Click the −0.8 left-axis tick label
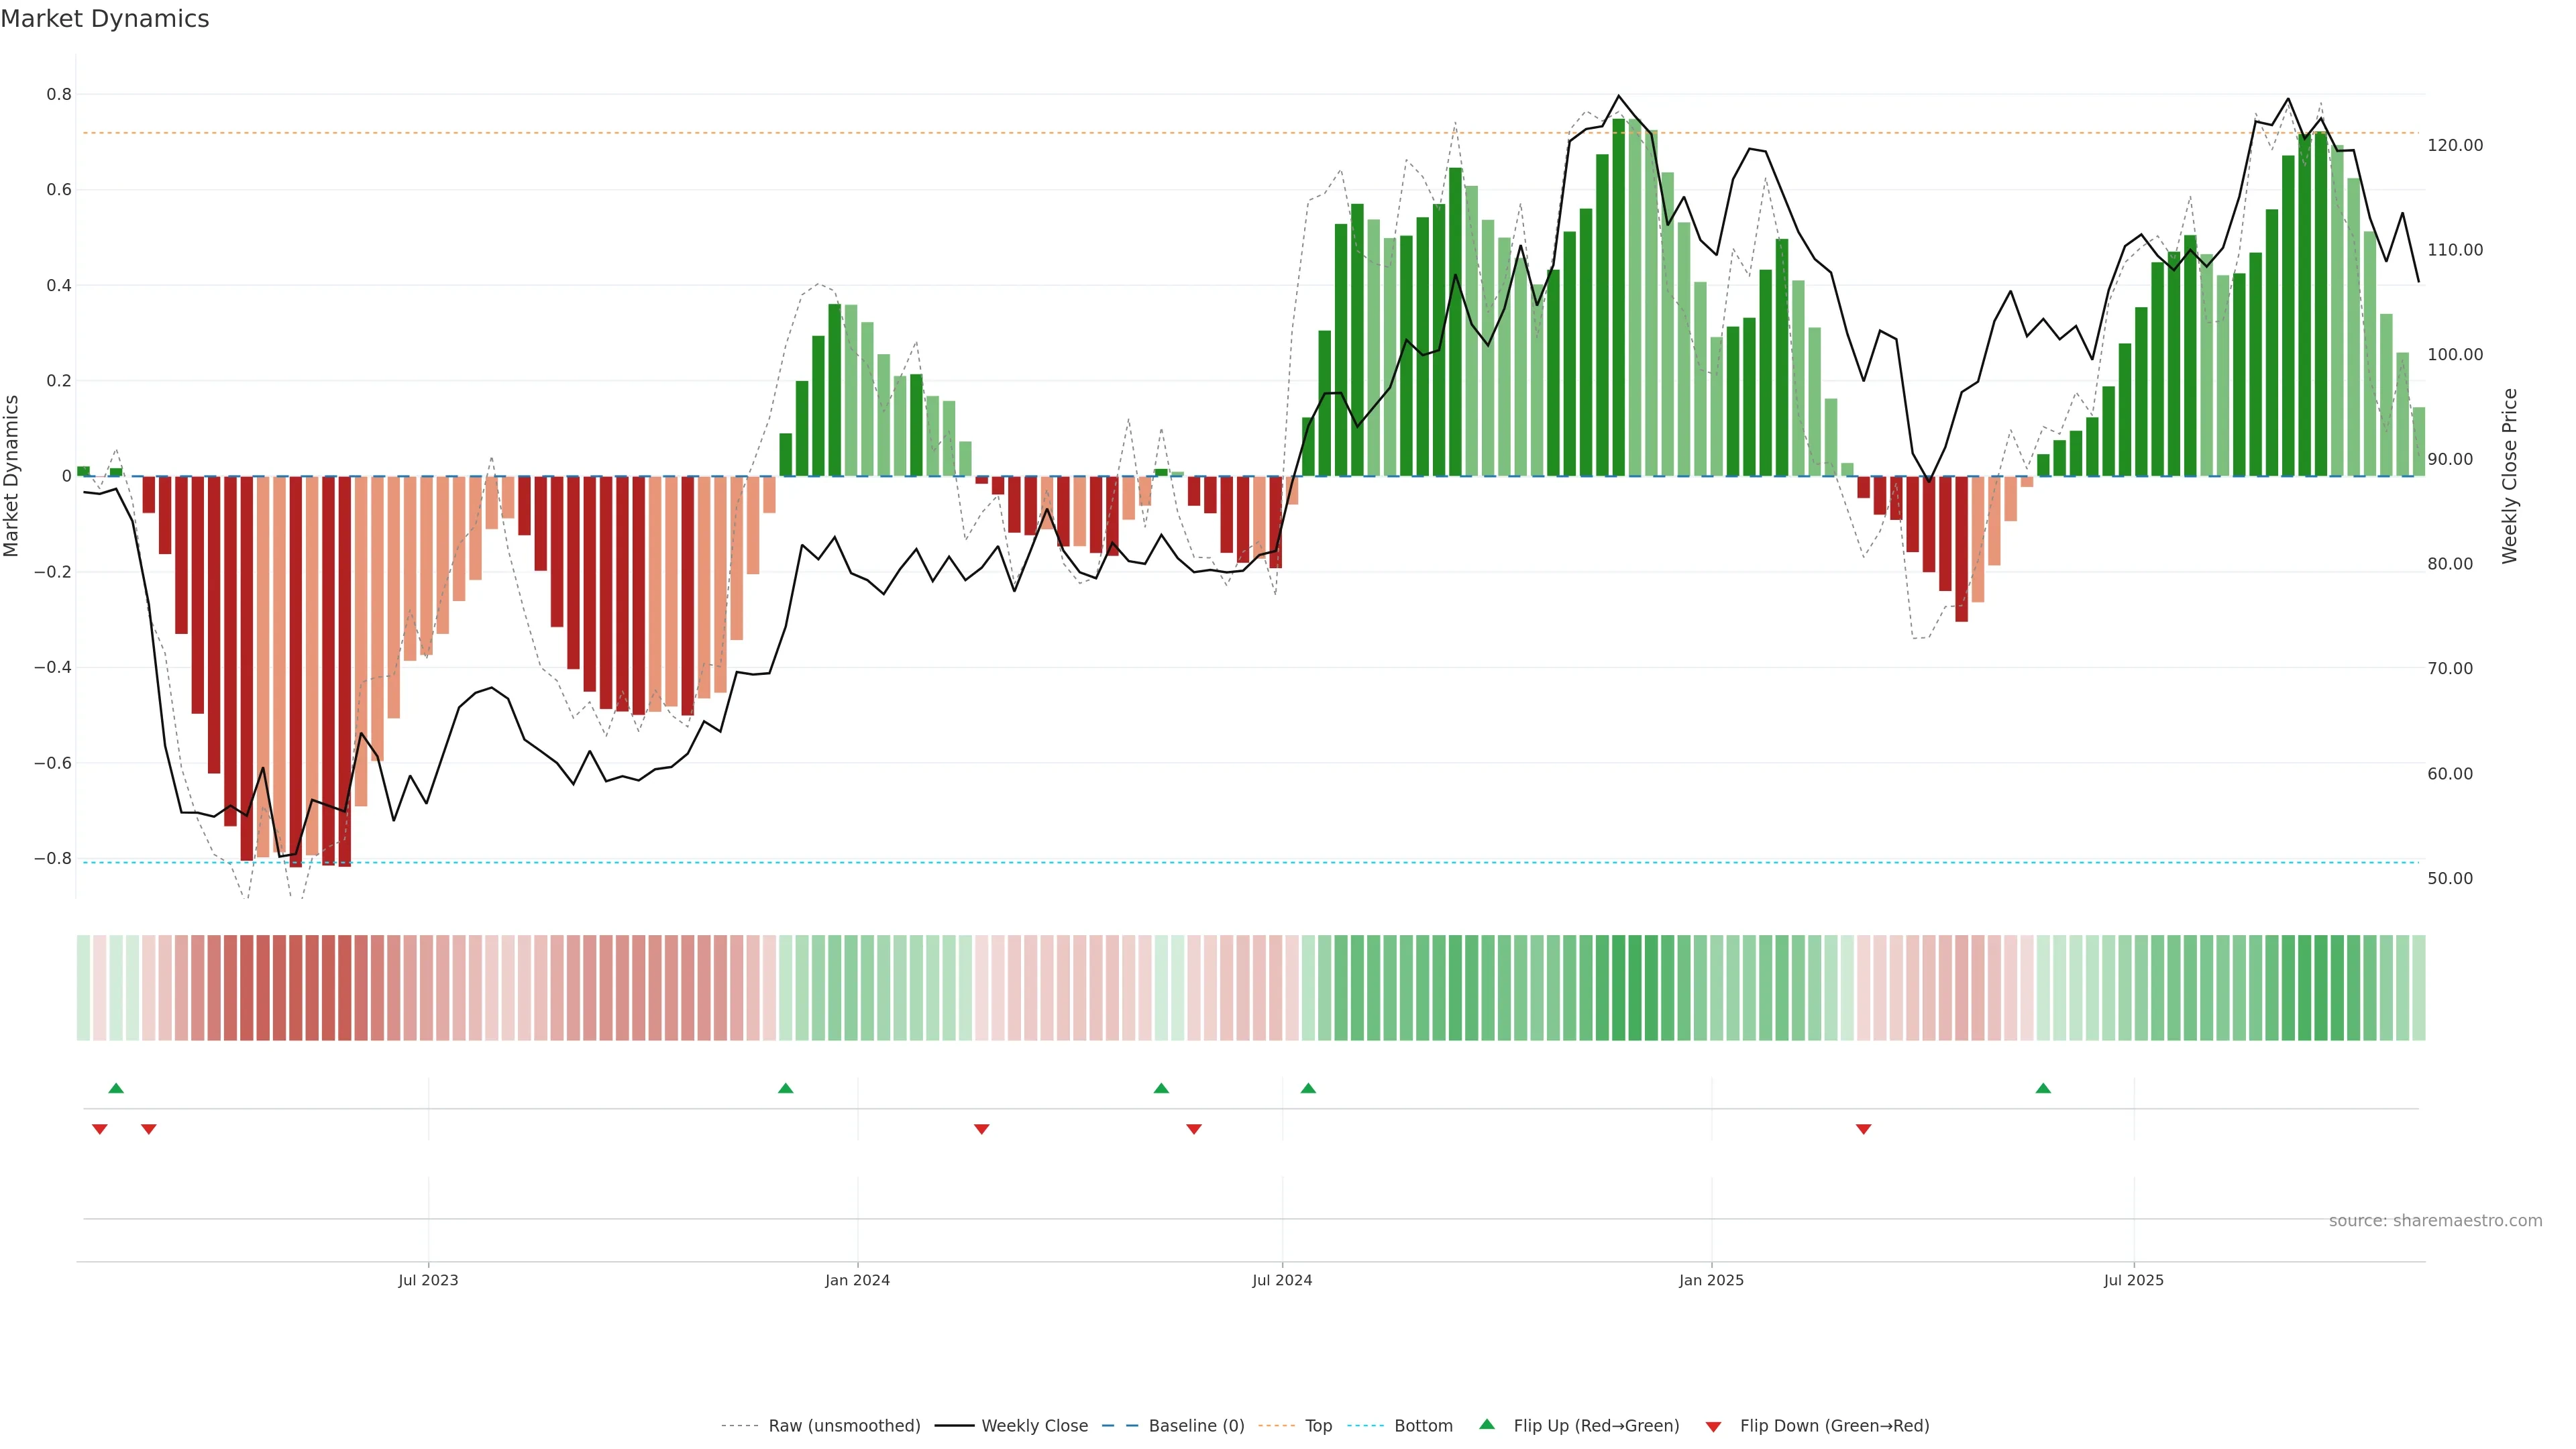This screenshot has width=2576, height=1449. point(53,858)
